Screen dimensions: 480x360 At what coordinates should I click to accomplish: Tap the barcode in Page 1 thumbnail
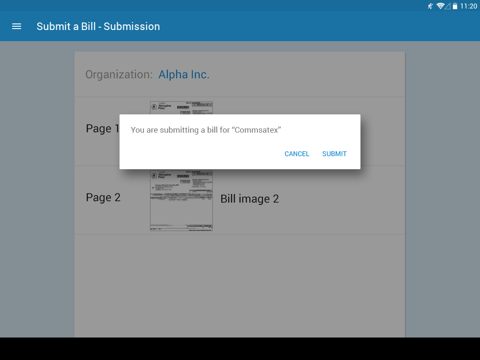point(184,107)
